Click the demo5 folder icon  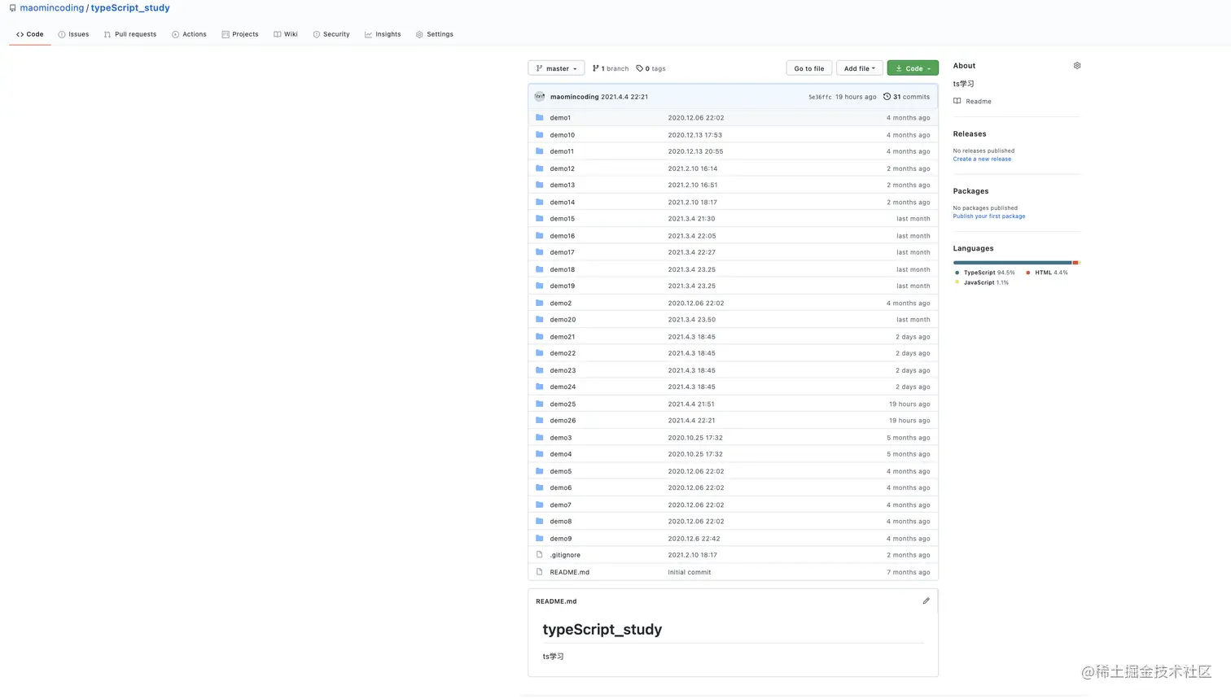[539, 470]
